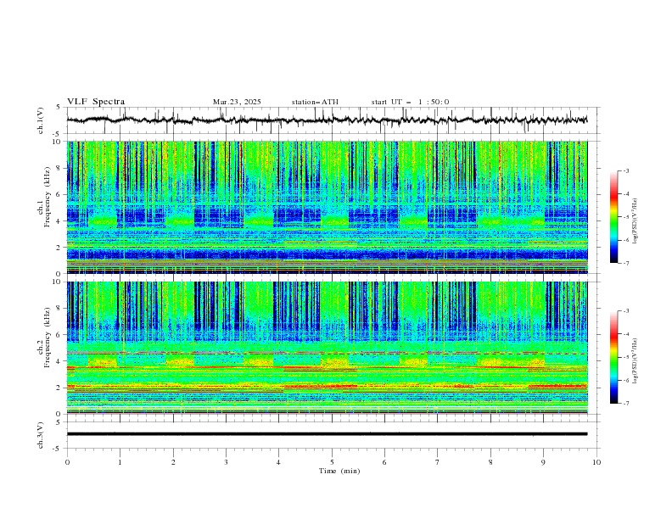Click the "-3" label on ch.1 color bar

click(626, 170)
